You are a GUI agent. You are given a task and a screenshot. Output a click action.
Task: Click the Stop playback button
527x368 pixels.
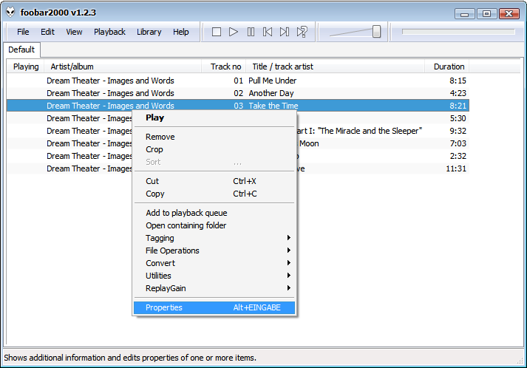coord(217,32)
